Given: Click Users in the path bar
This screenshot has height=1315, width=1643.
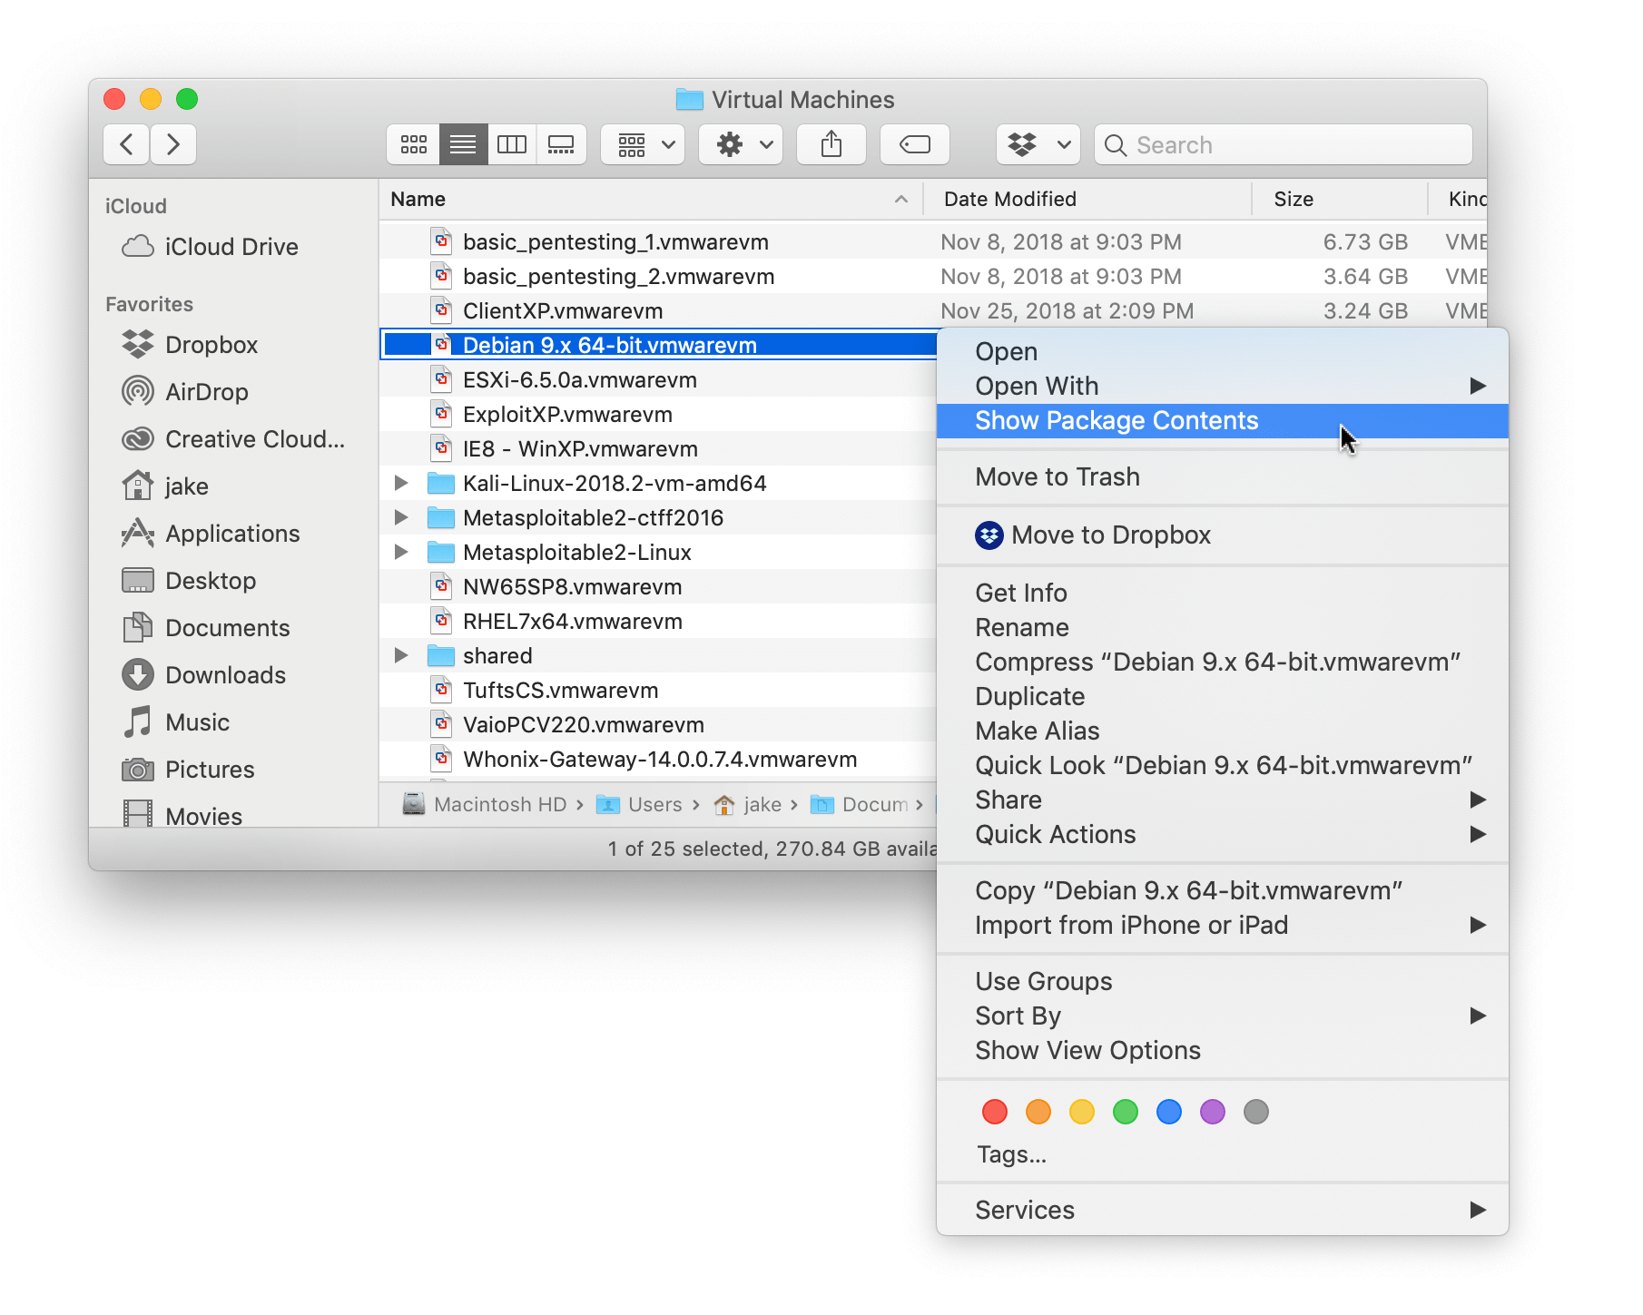Looking at the screenshot, I should coord(654,805).
